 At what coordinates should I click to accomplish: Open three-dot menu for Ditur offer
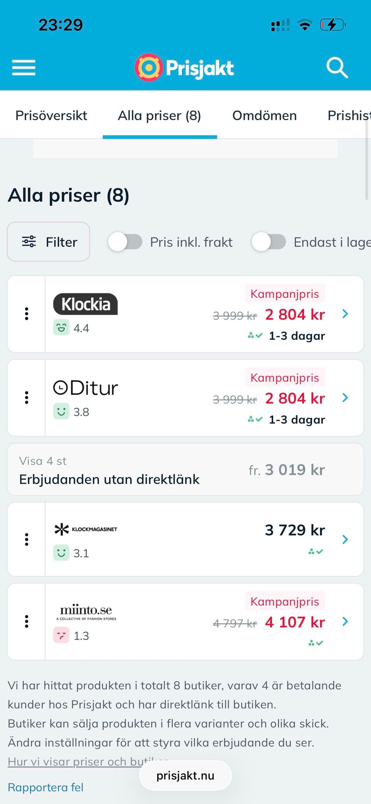coord(27,398)
